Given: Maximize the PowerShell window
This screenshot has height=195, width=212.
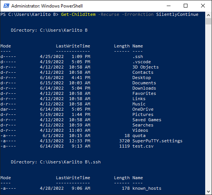Looking at the screenshot, I should point(186,6).
